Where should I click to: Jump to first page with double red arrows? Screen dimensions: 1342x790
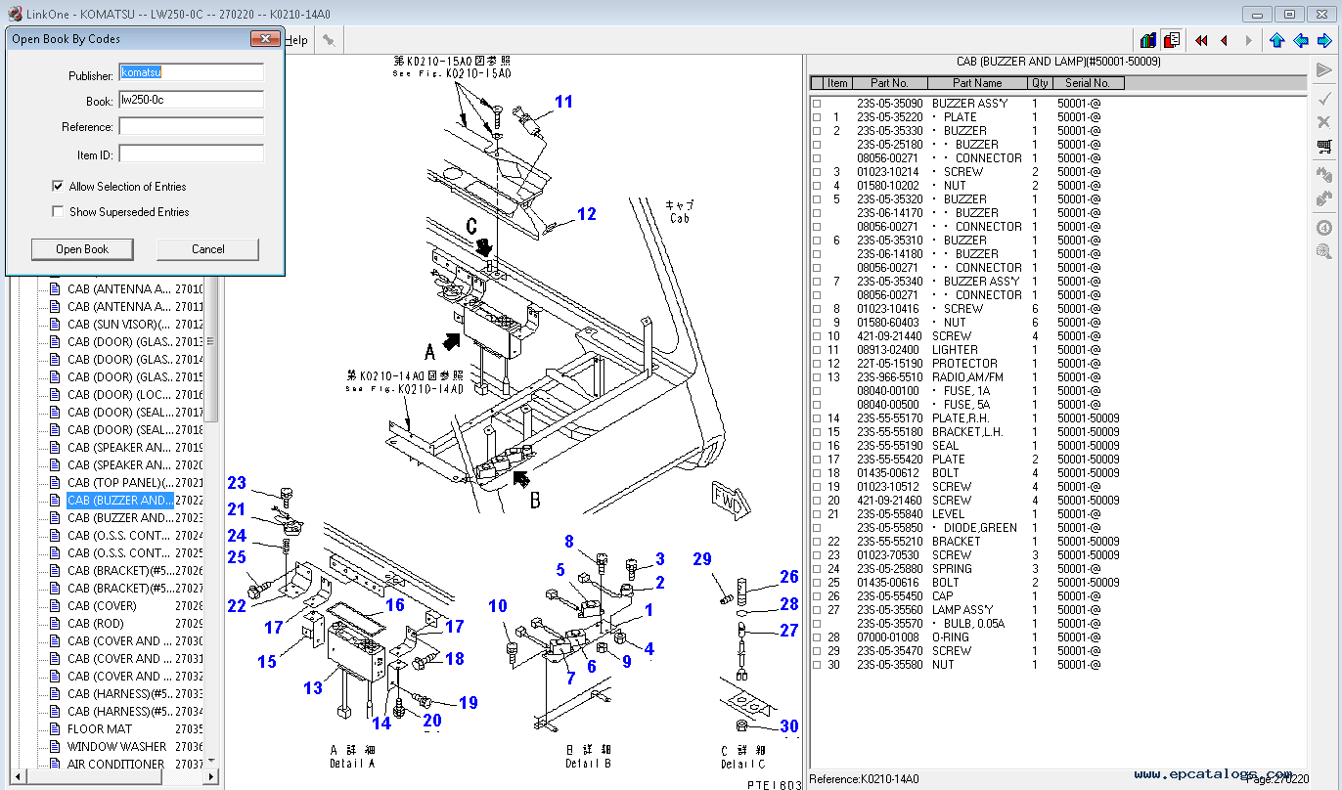point(1201,40)
